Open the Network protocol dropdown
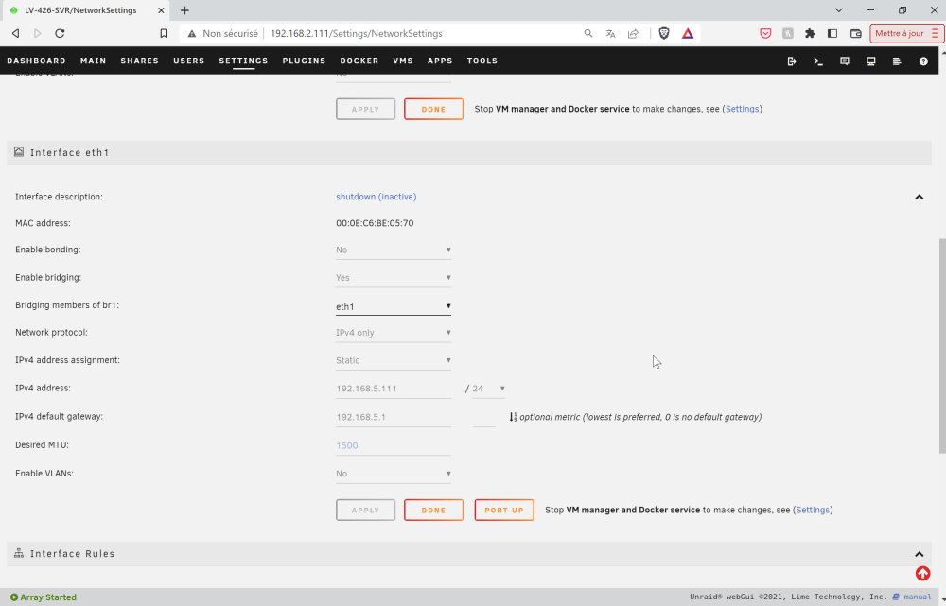The image size is (946, 606). [394, 332]
